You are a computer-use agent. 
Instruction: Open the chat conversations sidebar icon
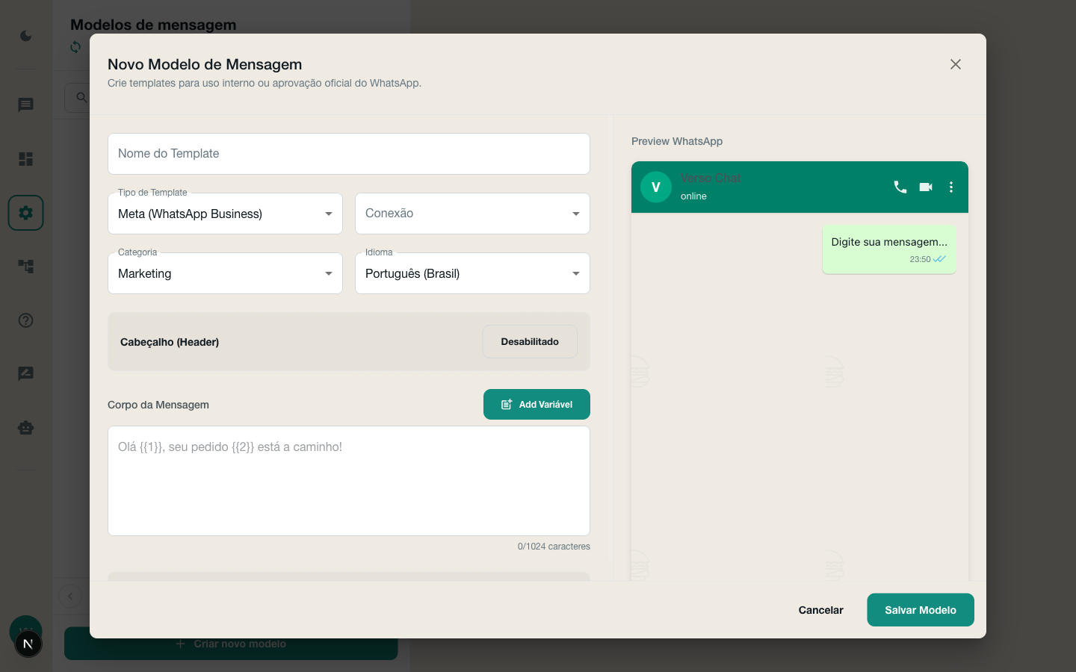(25, 105)
